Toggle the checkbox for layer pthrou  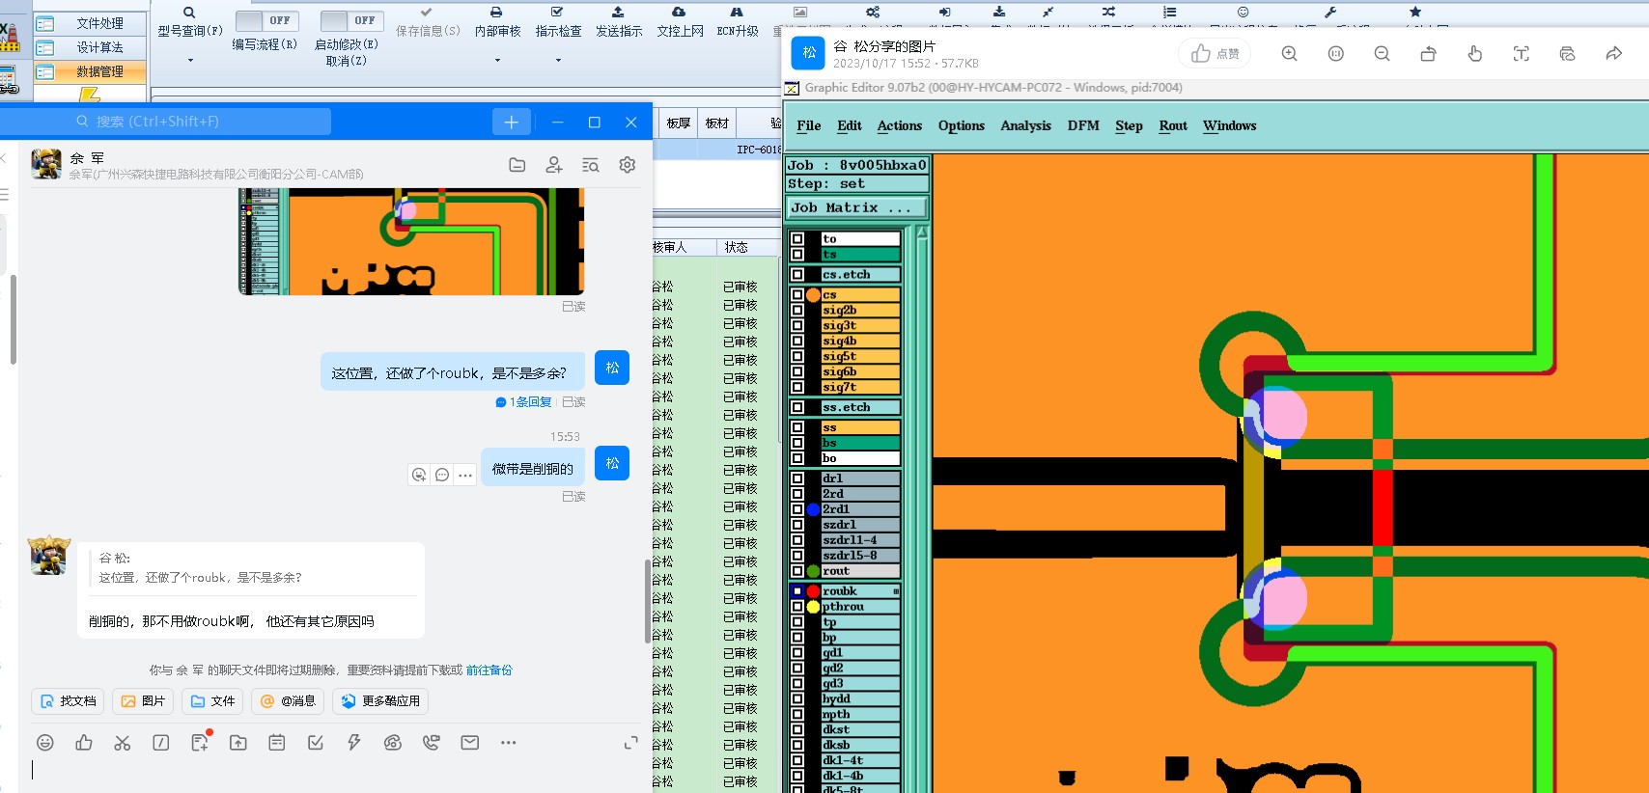coord(797,607)
